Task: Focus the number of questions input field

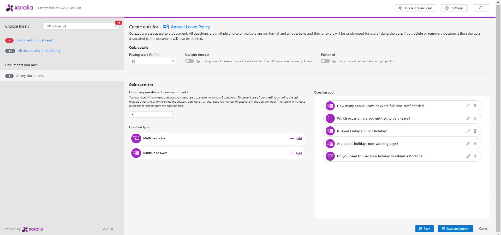Action: (x=151, y=115)
